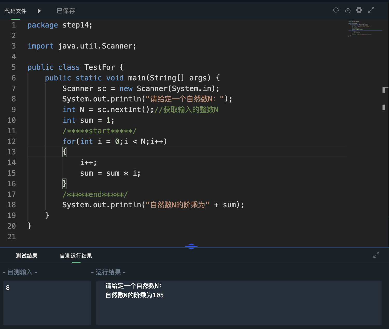Click the code minimap preview
This screenshot has width=389, height=329.
tap(365, 28)
